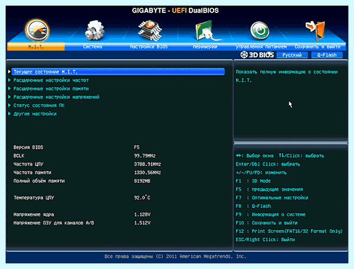Screen dimensions: 354x269
Task: Click the +/-/PU/PD: изменить hint
Action: 261,173
